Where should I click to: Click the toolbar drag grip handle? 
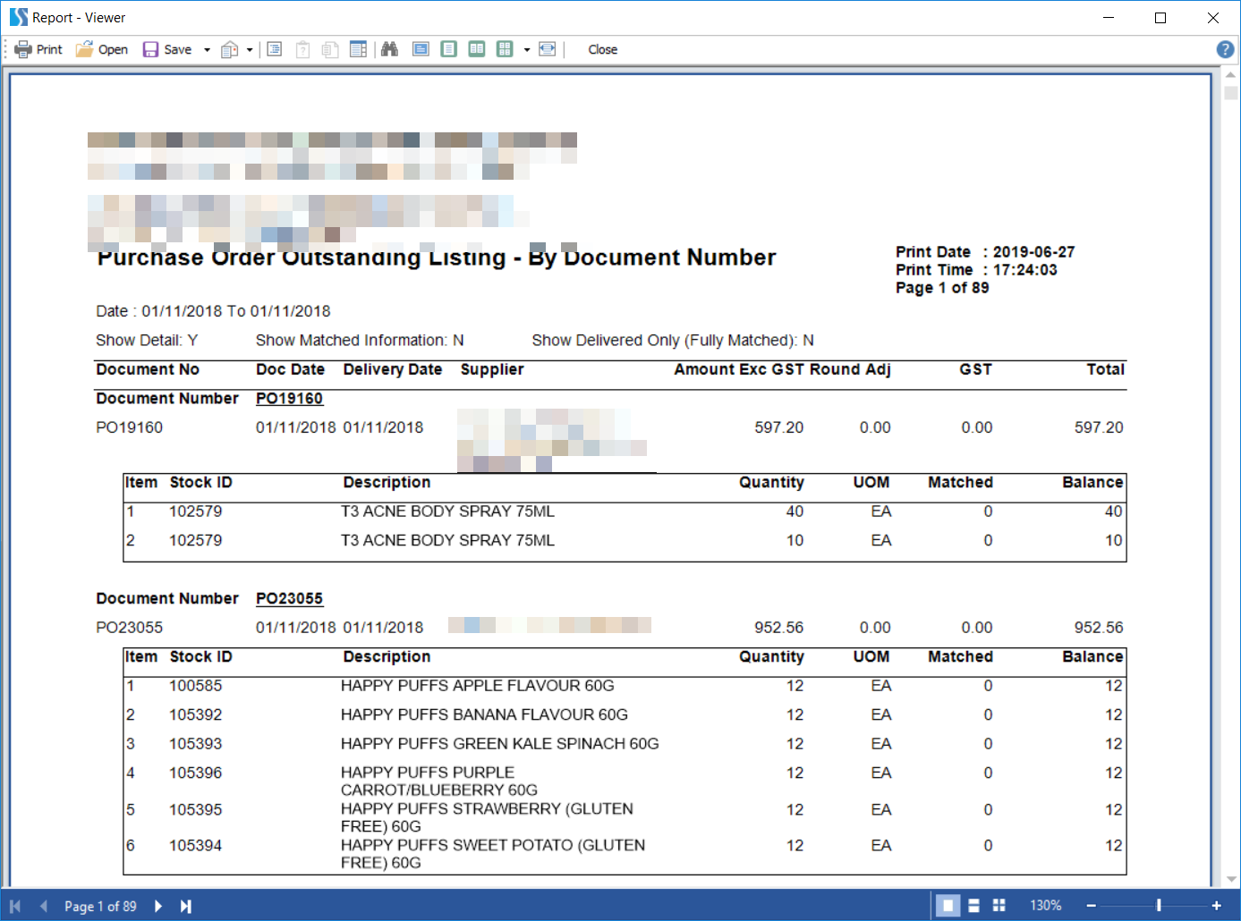point(5,49)
